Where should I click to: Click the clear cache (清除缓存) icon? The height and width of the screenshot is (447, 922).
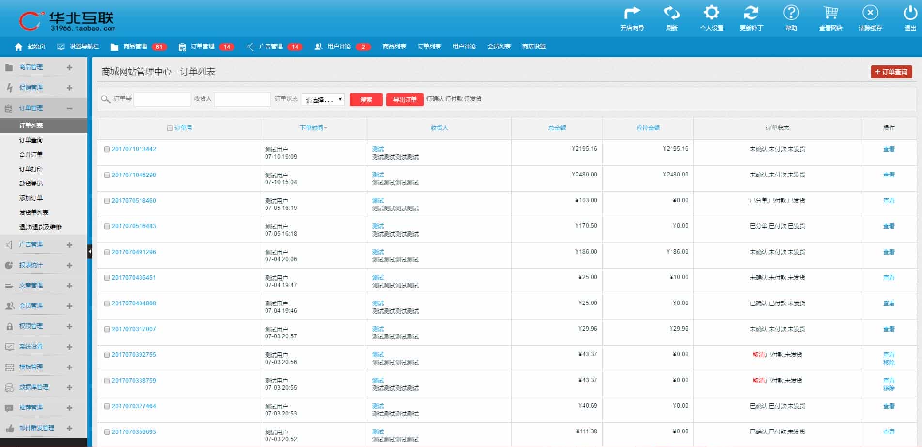(870, 14)
